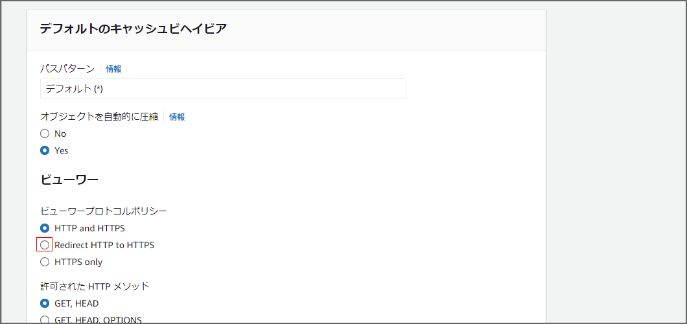
Task: Click the ビューワープロトコルポリシー field label
Action: pos(104,211)
